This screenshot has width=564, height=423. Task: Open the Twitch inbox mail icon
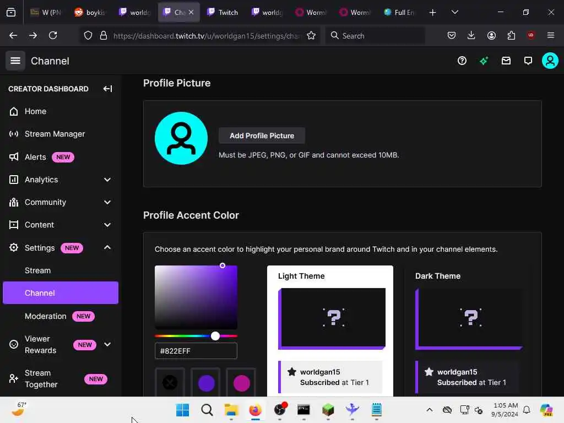506,61
